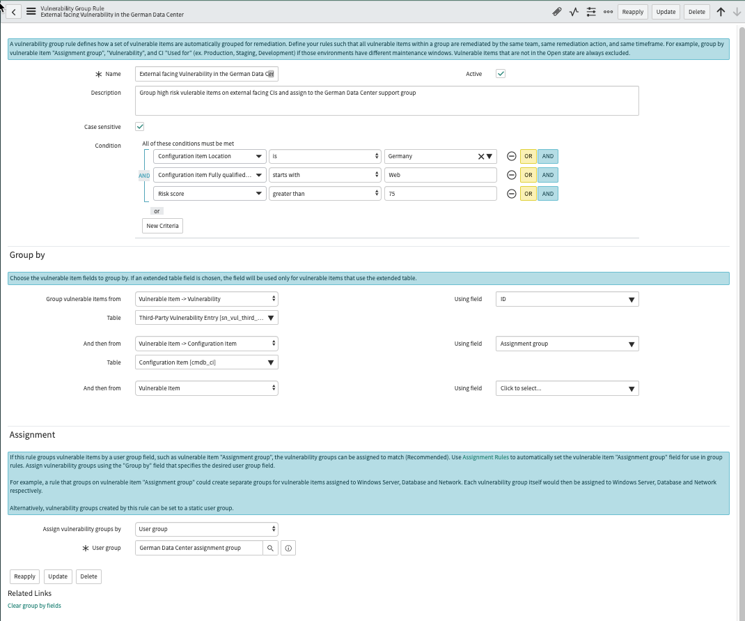Click the 'Related Links' heading
The image size is (745, 621).
(x=29, y=593)
